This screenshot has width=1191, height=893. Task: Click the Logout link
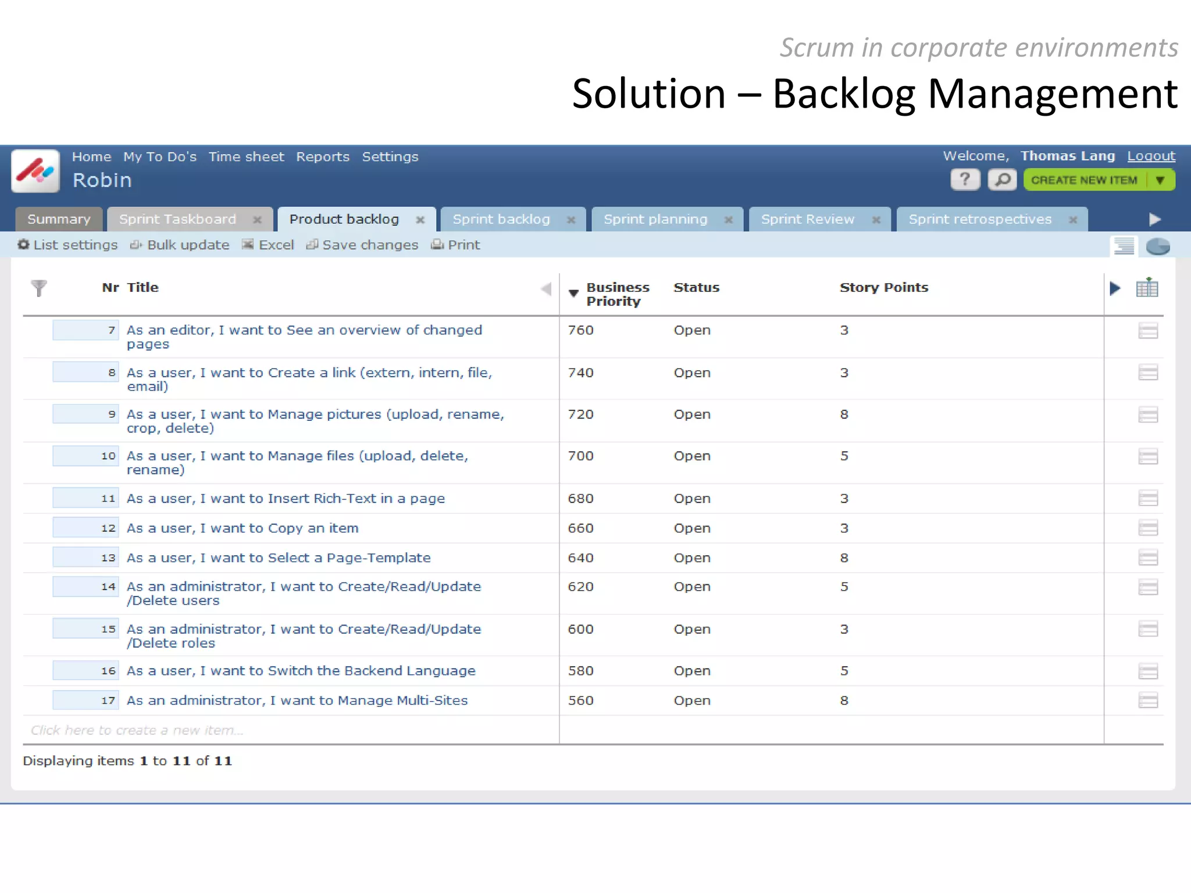[x=1151, y=156]
